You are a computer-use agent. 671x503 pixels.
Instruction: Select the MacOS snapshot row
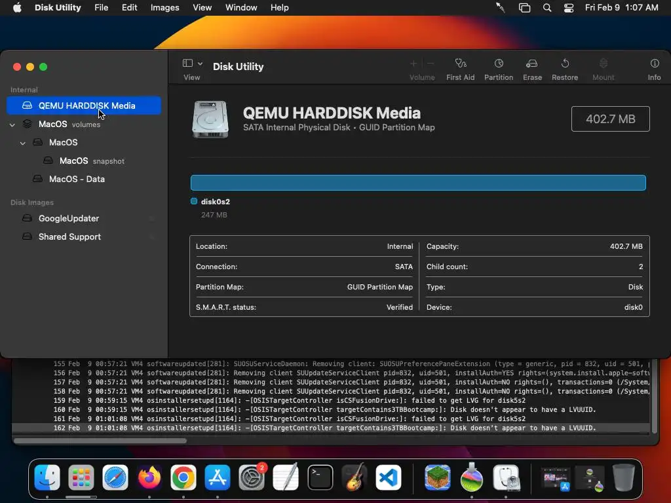(84, 161)
